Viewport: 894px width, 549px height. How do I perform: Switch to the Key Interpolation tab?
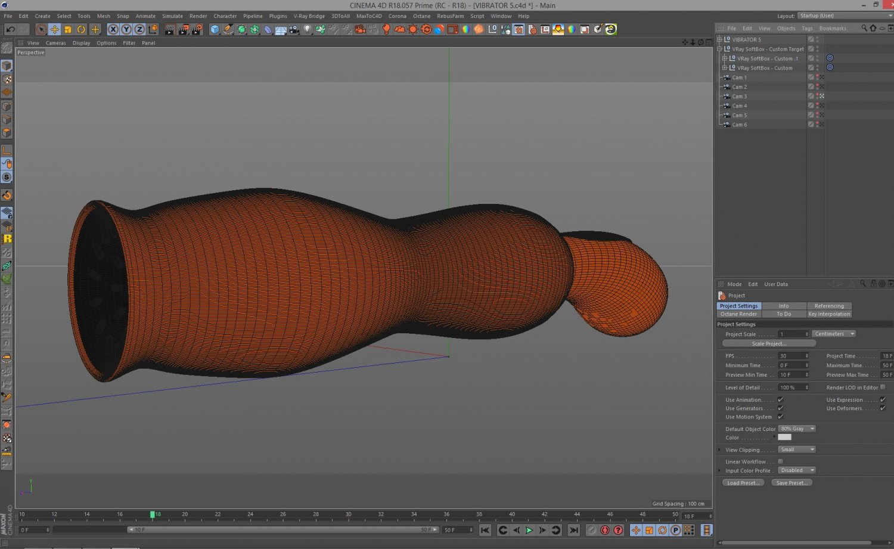tap(829, 314)
